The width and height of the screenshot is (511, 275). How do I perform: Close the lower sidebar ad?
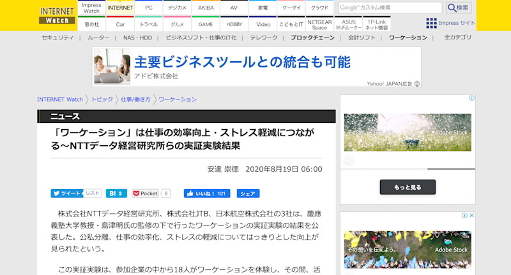point(471,215)
